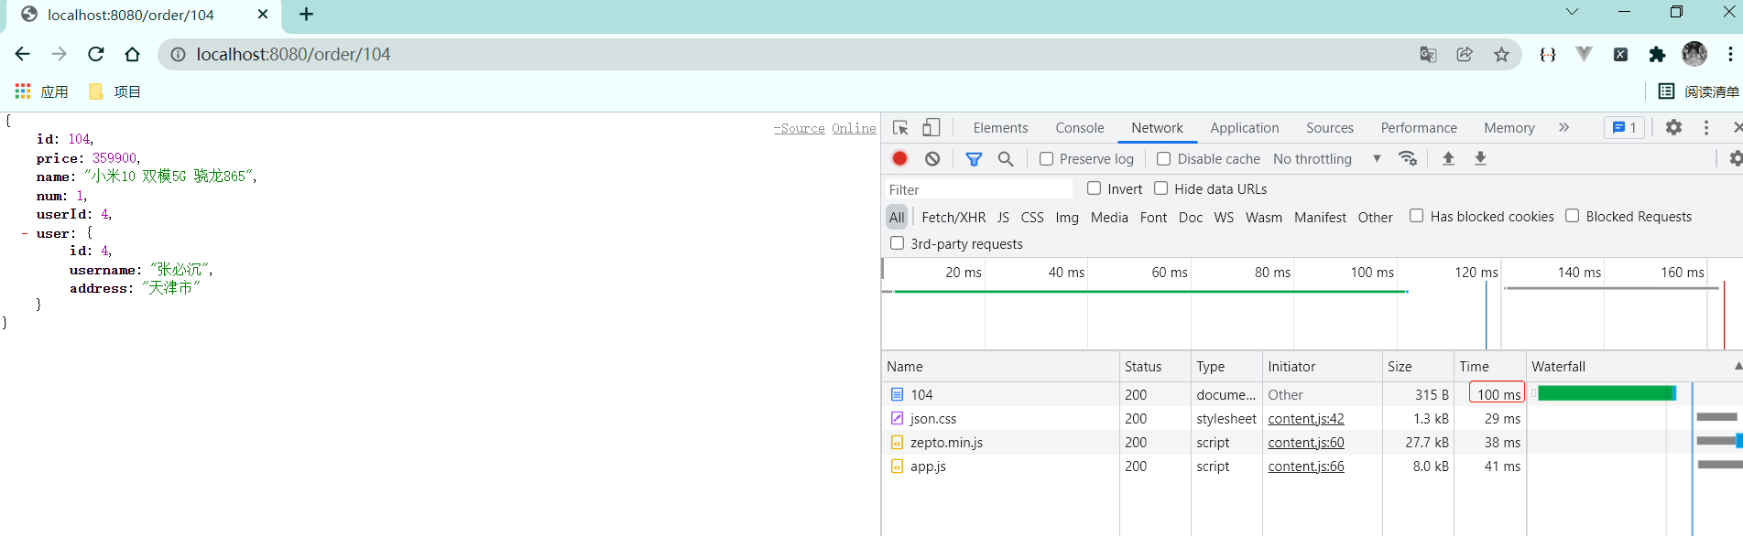The image size is (1743, 536).
Task: Open the browser home page icon
Action: point(133,54)
